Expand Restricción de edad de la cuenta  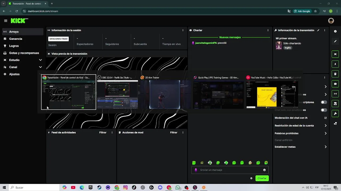point(326,126)
